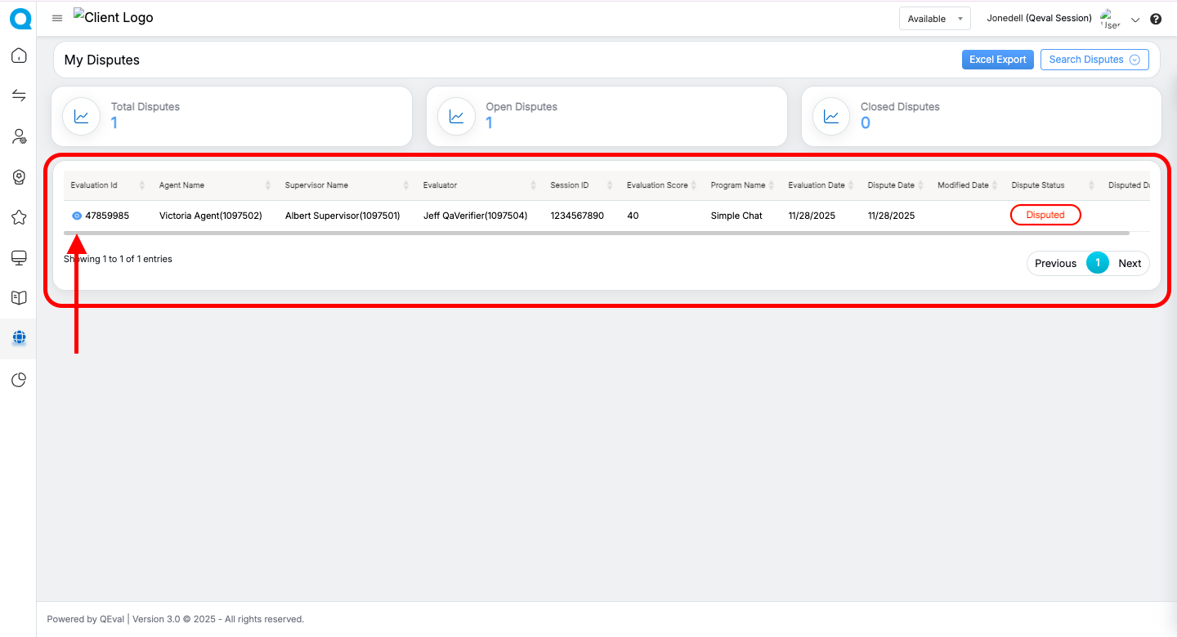The height and width of the screenshot is (637, 1177).
Task: Click the table horizontal scrollbar
Action: tap(597, 234)
